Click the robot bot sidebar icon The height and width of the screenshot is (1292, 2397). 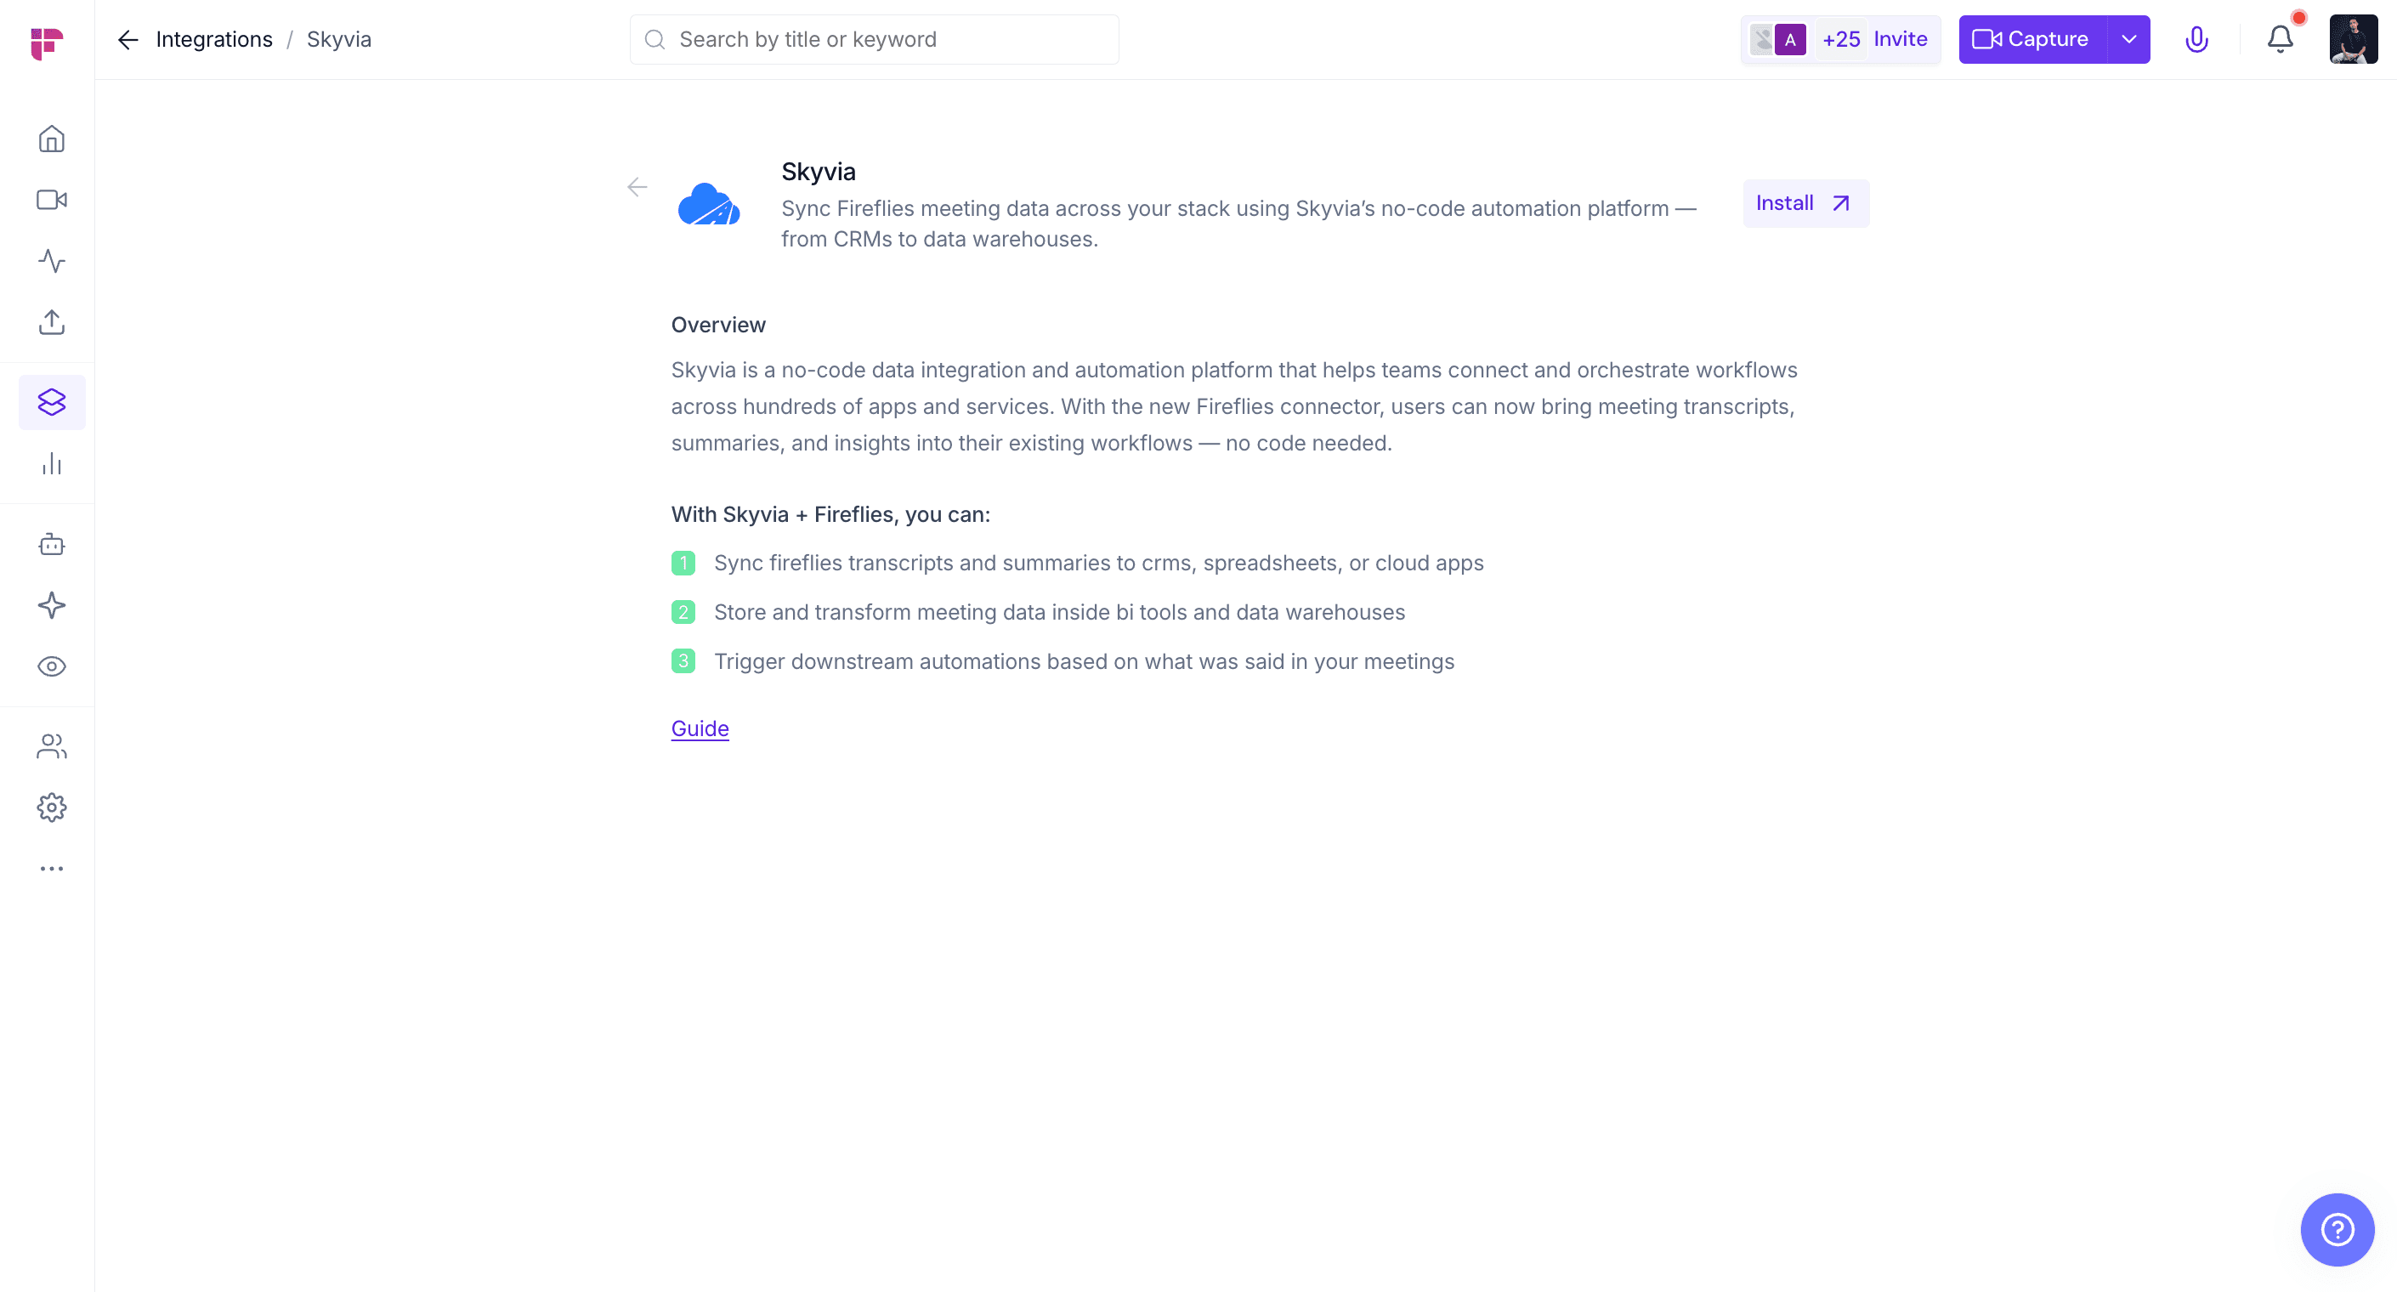(51, 545)
